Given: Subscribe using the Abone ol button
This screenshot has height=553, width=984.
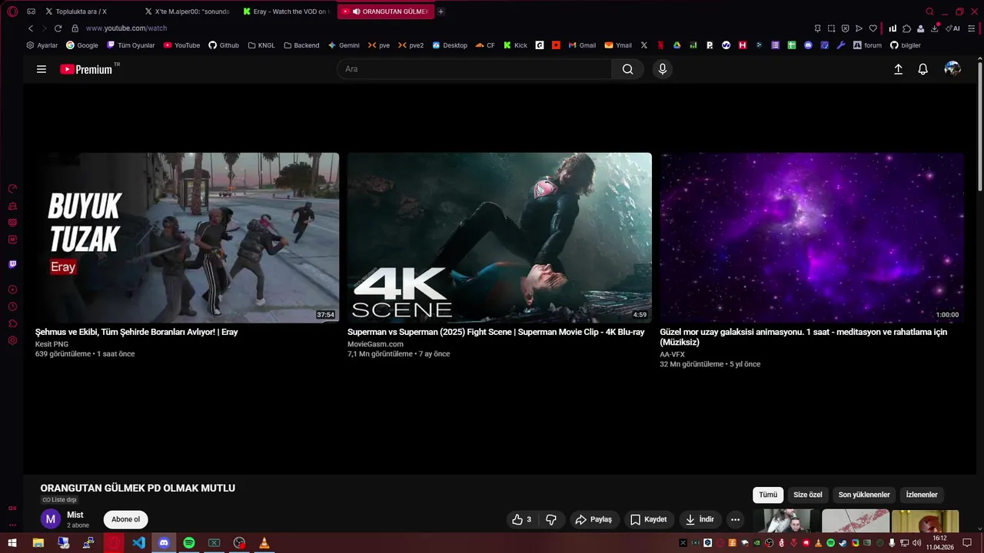Looking at the screenshot, I should click(126, 519).
